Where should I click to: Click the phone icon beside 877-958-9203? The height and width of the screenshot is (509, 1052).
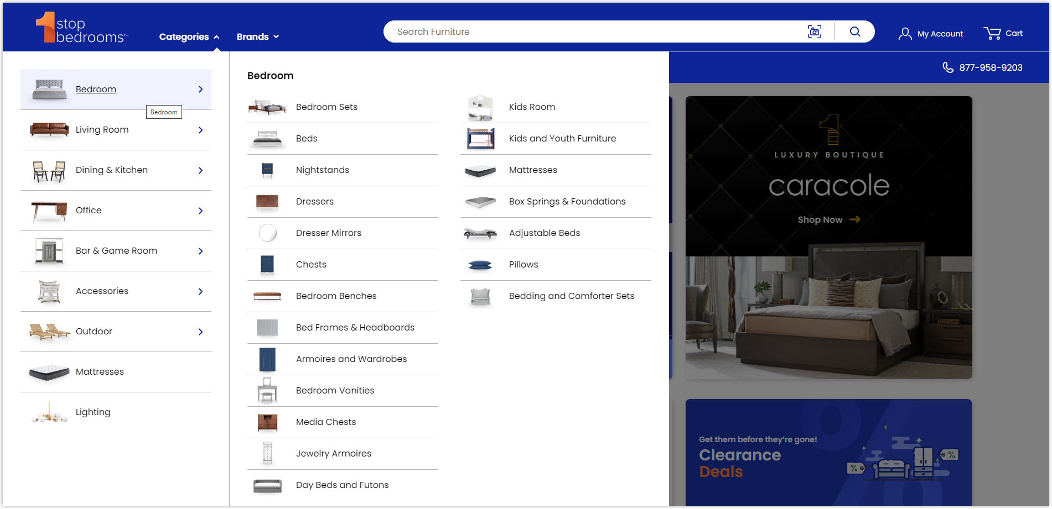click(x=948, y=67)
